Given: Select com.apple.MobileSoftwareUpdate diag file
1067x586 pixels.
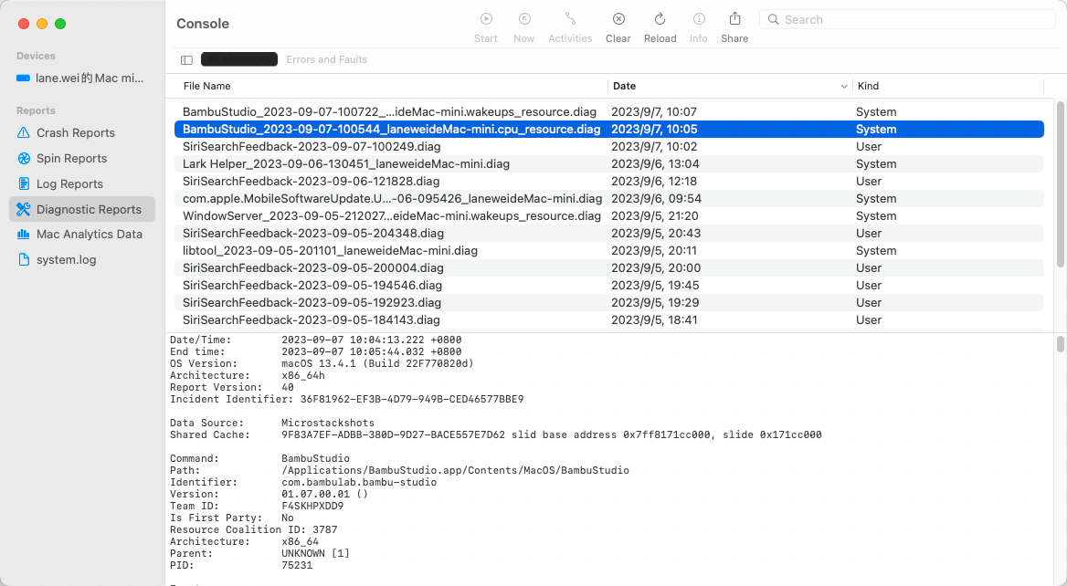Looking at the screenshot, I should click(609, 198).
